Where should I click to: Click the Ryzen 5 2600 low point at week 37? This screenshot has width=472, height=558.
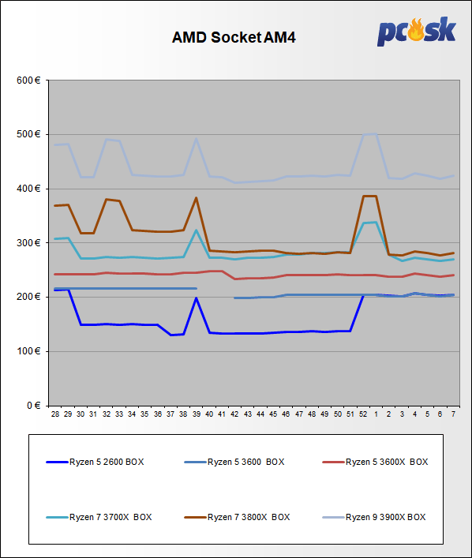pos(170,335)
